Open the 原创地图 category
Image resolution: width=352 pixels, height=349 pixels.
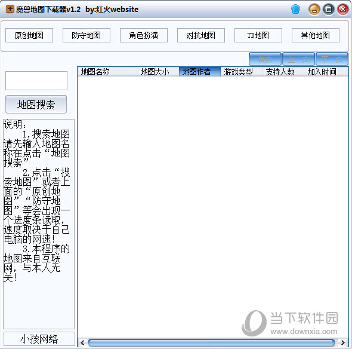point(29,35)
